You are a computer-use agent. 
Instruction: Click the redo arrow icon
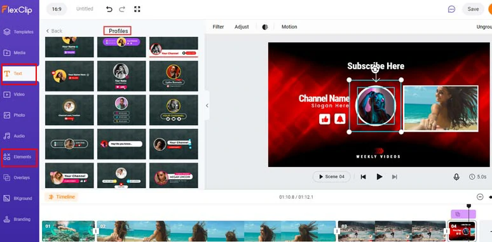(x=122, y=9)
